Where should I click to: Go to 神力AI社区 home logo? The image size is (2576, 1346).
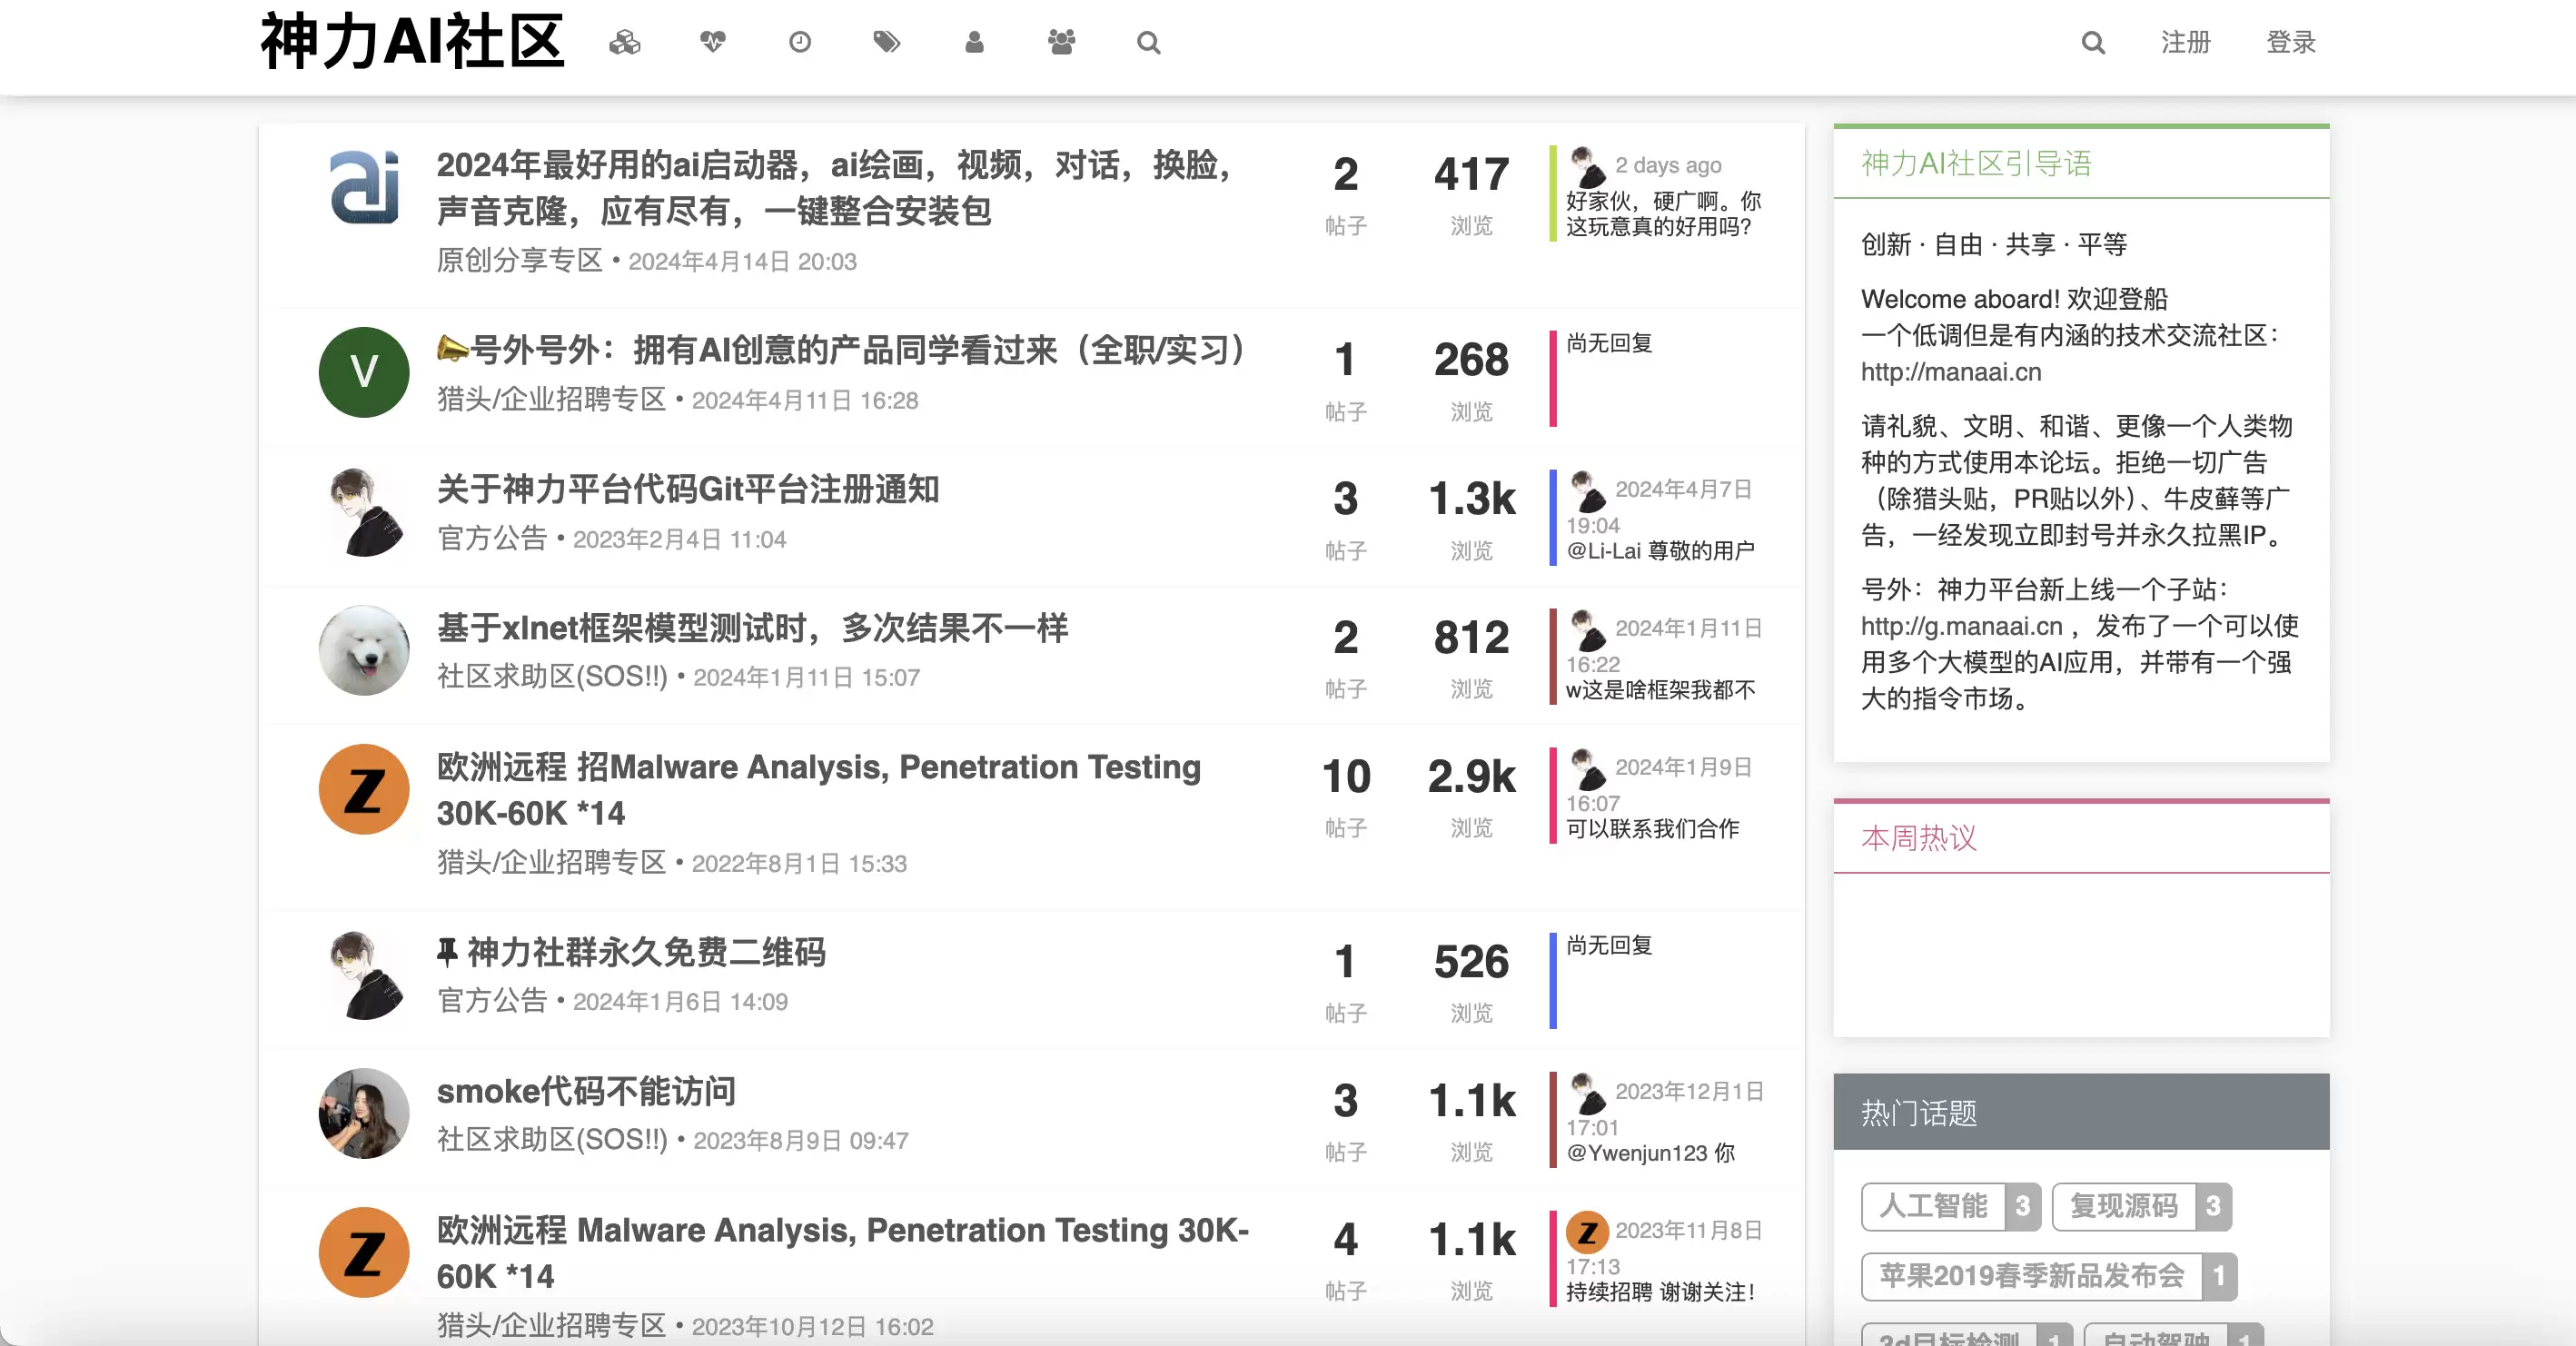[x=413, y=42]
